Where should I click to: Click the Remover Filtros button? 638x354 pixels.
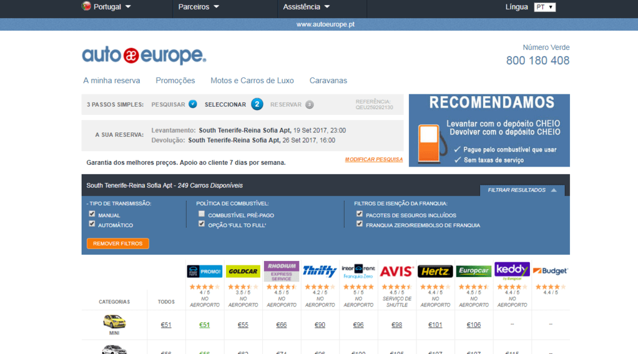pos(117,243)
